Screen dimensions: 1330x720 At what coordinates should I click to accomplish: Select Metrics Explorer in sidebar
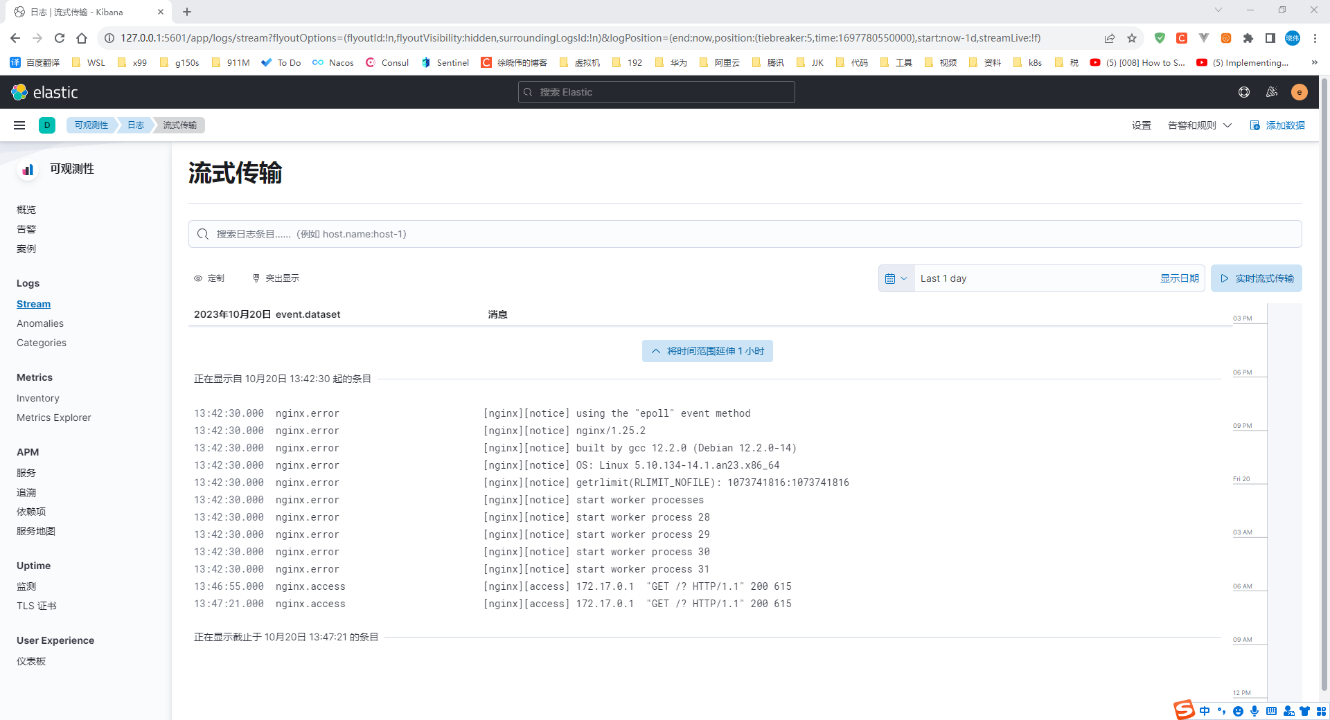[x=54, y=417]
